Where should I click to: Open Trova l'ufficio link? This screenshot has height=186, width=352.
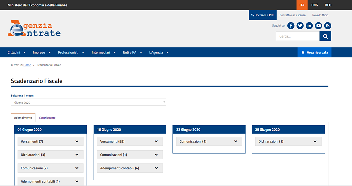320,15
